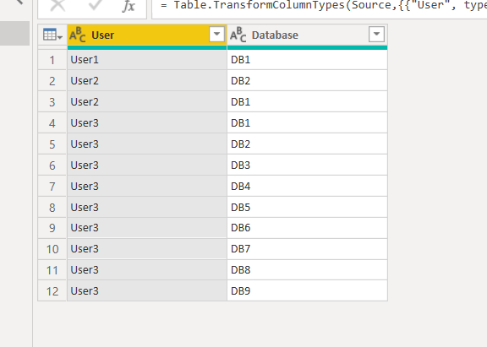The width and height of the screenshot is (487, 347).
Task: Select row number 7
Action: coord(52,187)
